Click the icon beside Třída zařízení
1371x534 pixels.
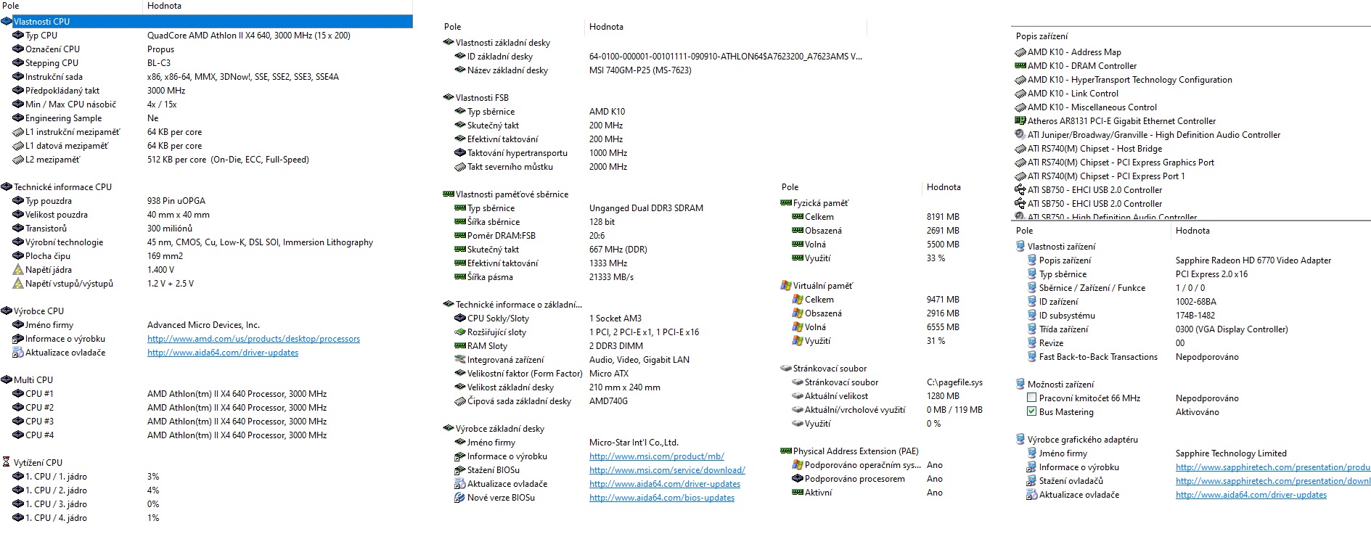point(1032,329)
